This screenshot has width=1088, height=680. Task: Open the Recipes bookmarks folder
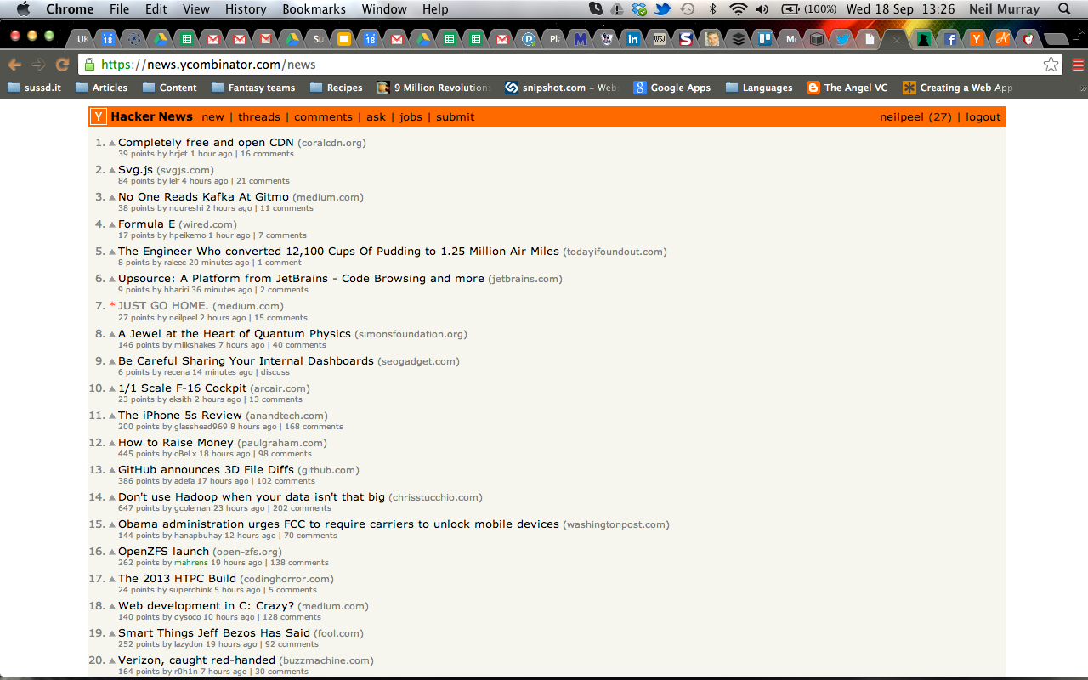click(336, 88)
